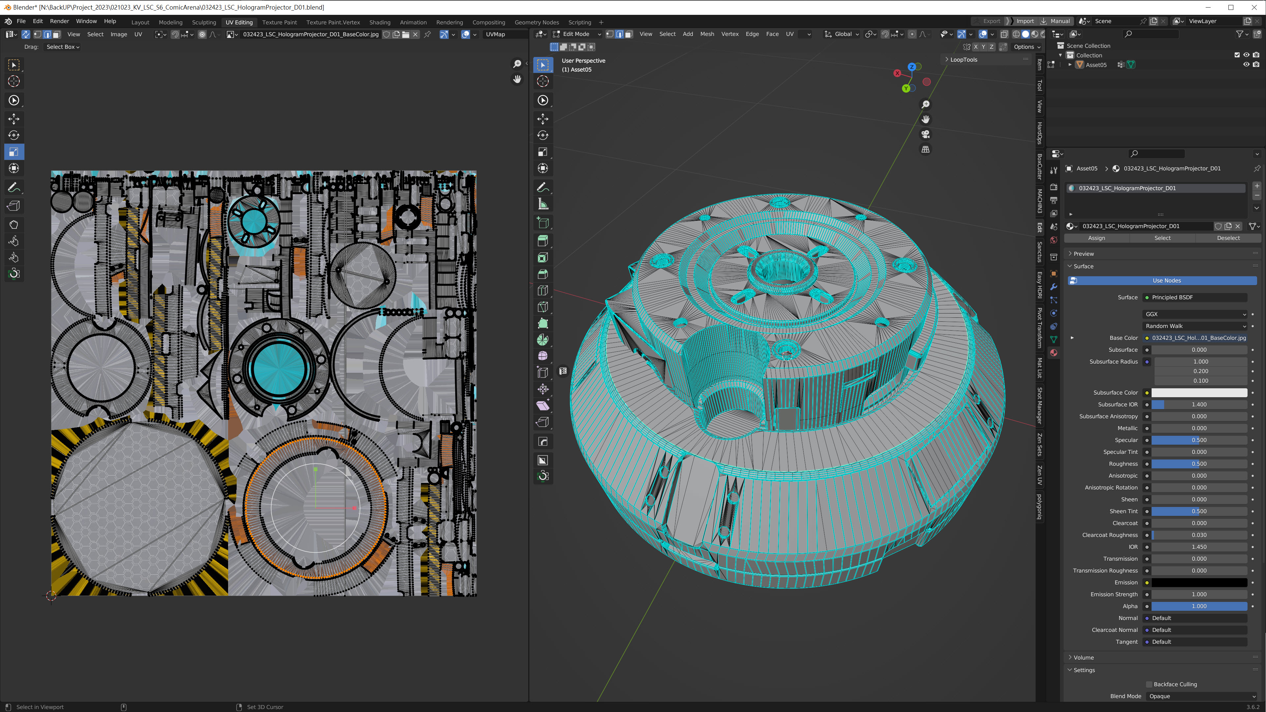Click the Assign material button
Image resolution: width=1266 pixels, height=712 pixels.
pyautogui.click(x=1097, y=238)
